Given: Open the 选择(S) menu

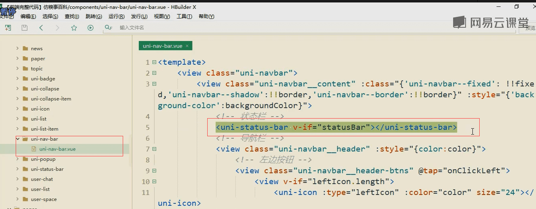Looking at the screenshot, I should tap(50, 16).
